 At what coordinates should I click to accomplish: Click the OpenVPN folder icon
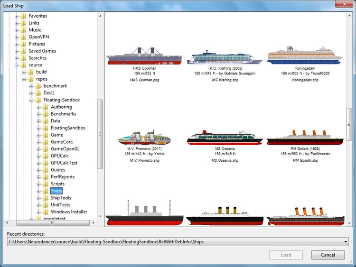pos(24,37)
